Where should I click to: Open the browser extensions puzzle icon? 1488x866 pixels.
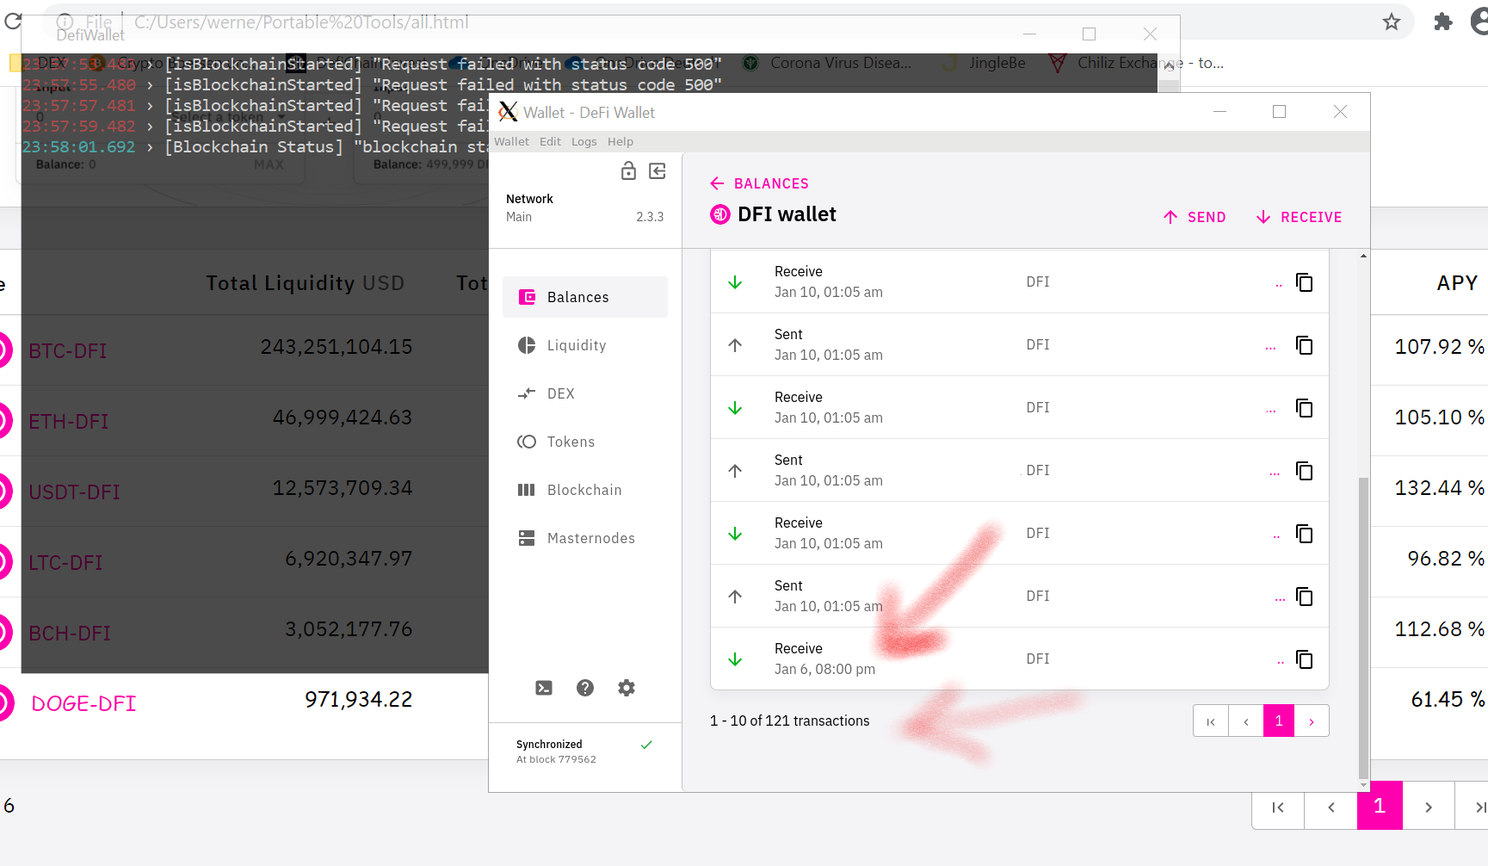[x=1443, y=22]
